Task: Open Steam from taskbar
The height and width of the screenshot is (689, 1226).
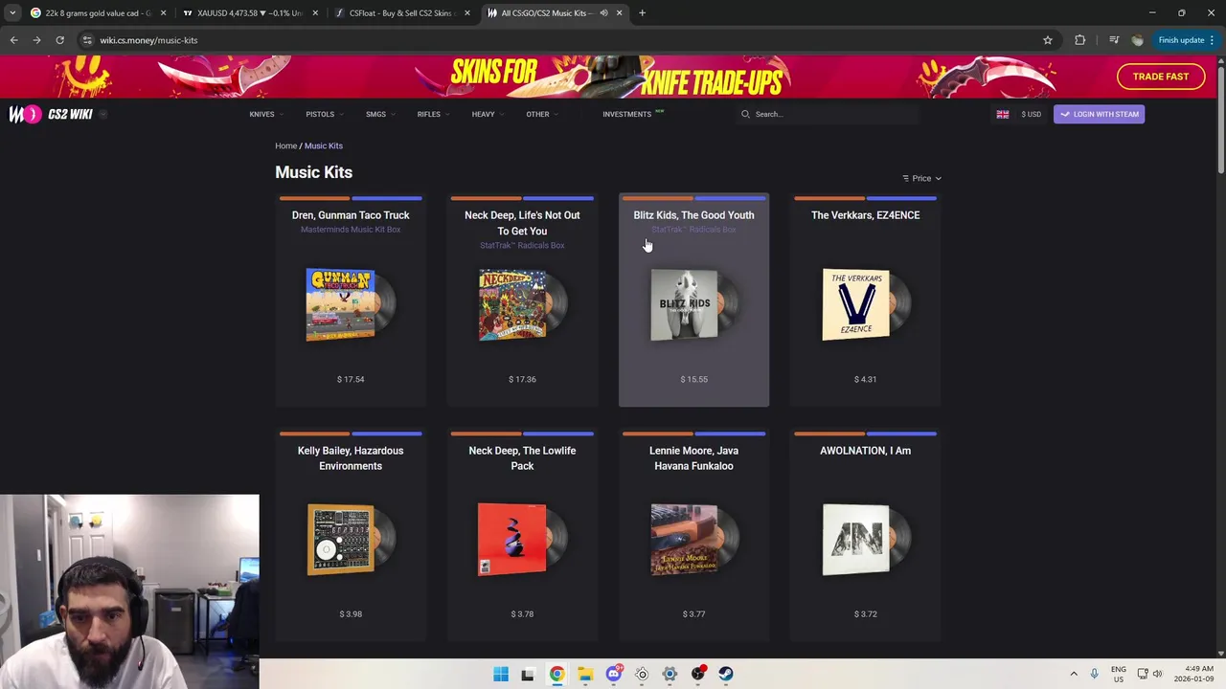Action: [x=726, y=674]
